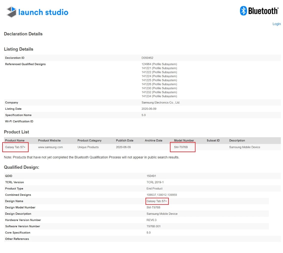Click End Product type value
Screen dimensions: 283x253
coord(154,188)
